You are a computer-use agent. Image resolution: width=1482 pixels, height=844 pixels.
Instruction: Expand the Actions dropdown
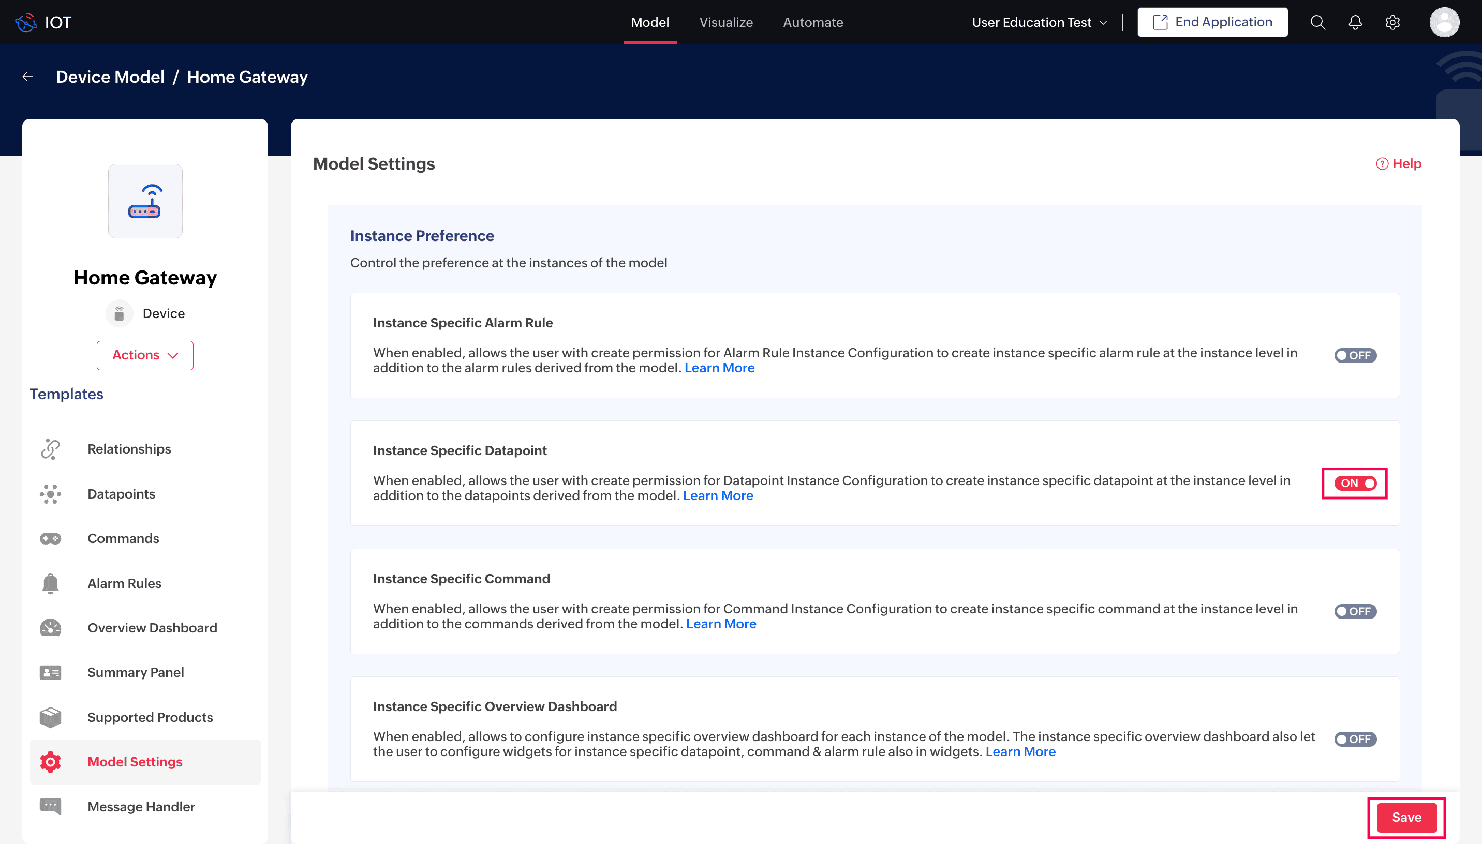(x=145, y=355)
